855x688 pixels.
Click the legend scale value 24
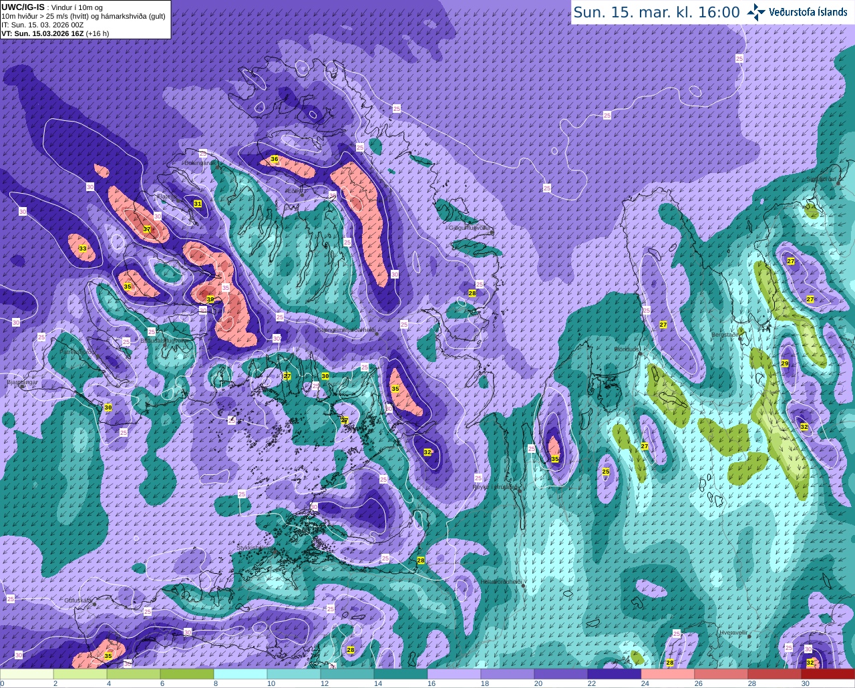coord(644,683)
